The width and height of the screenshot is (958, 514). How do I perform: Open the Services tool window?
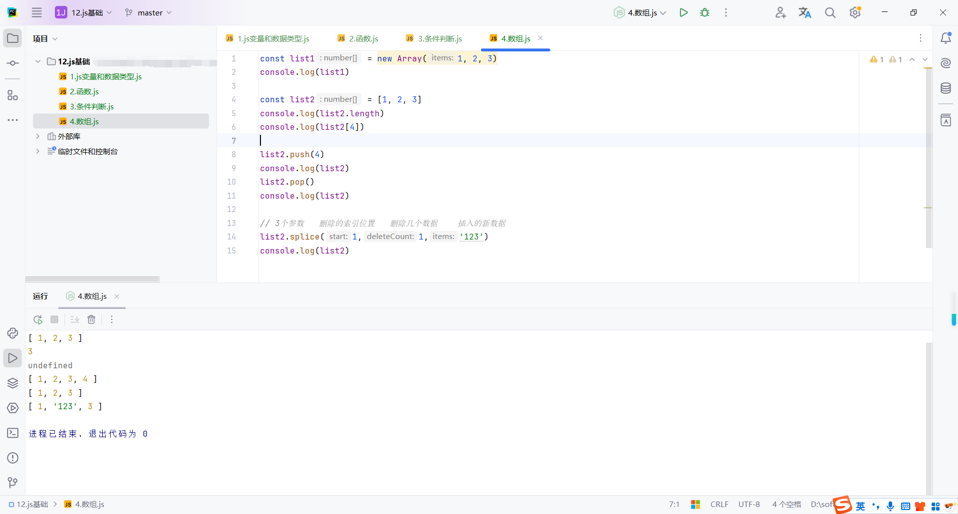tap(12, 408)
